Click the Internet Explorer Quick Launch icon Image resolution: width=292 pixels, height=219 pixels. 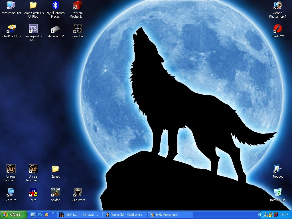coord(40,215)
